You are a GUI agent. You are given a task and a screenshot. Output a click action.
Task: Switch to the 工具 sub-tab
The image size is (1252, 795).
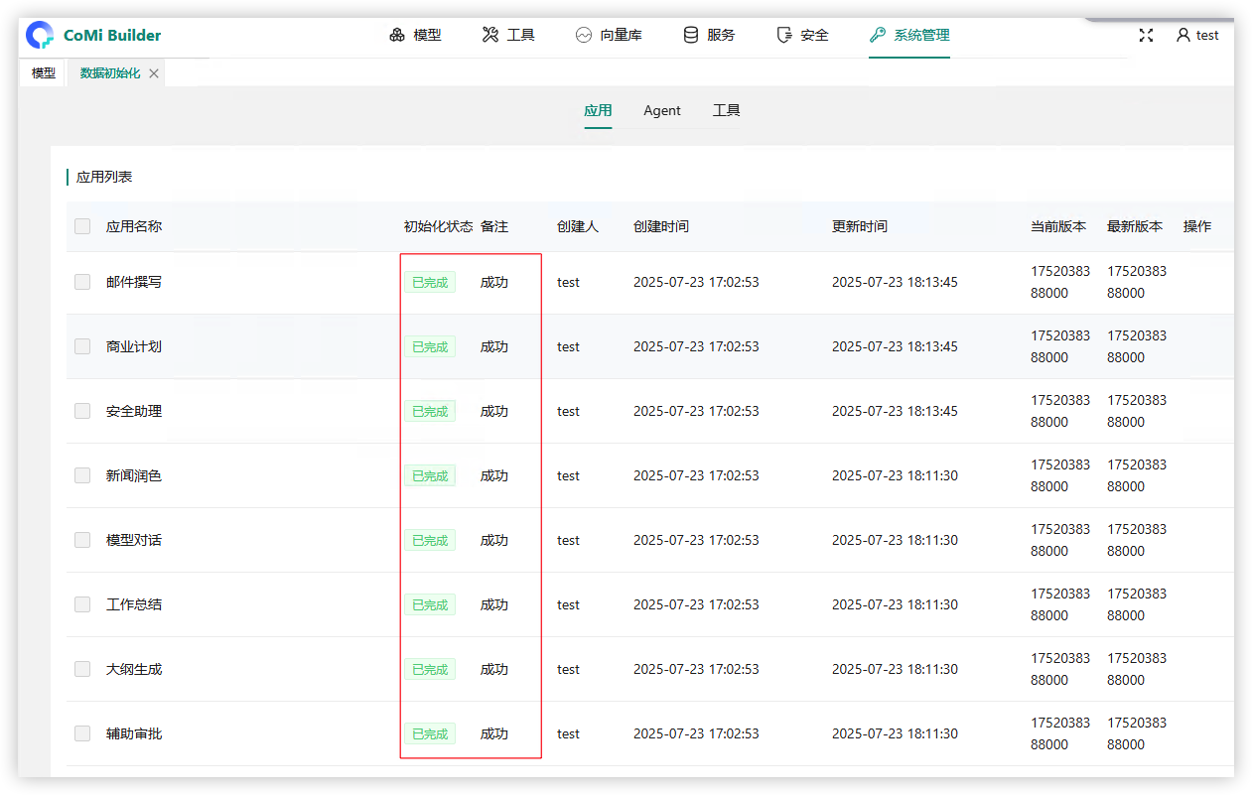727,110
